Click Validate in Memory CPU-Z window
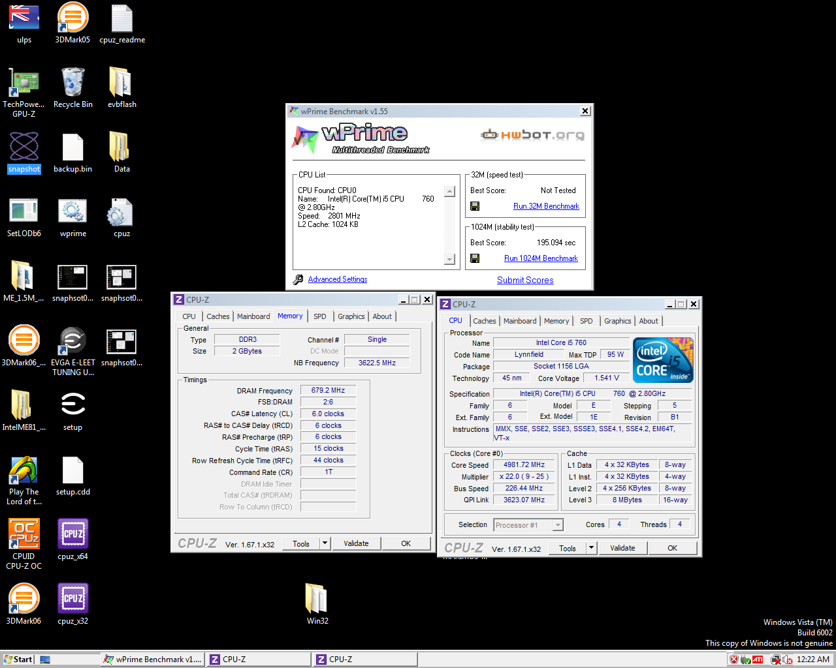Image resolution: width=836 pixels, height=668 pixels. coord(356,543)
